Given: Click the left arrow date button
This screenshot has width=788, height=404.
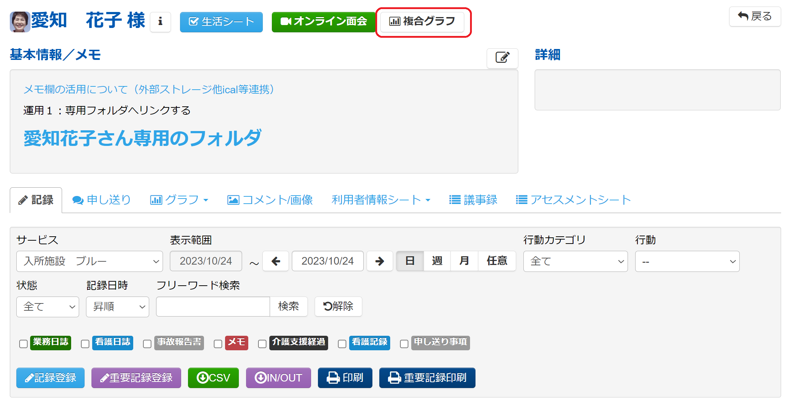Looking at the screenshot, I should tap(275, 261).
